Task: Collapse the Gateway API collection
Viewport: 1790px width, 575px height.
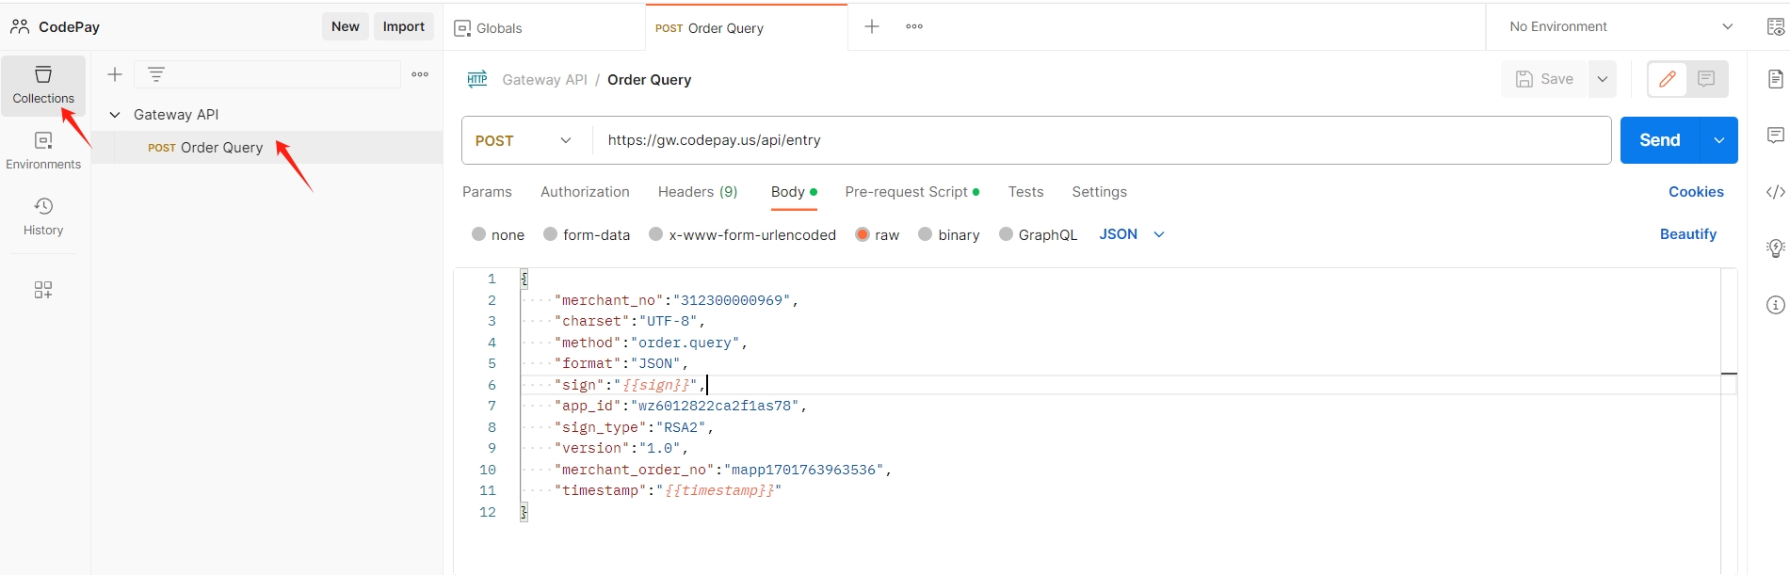Action: 115,115
